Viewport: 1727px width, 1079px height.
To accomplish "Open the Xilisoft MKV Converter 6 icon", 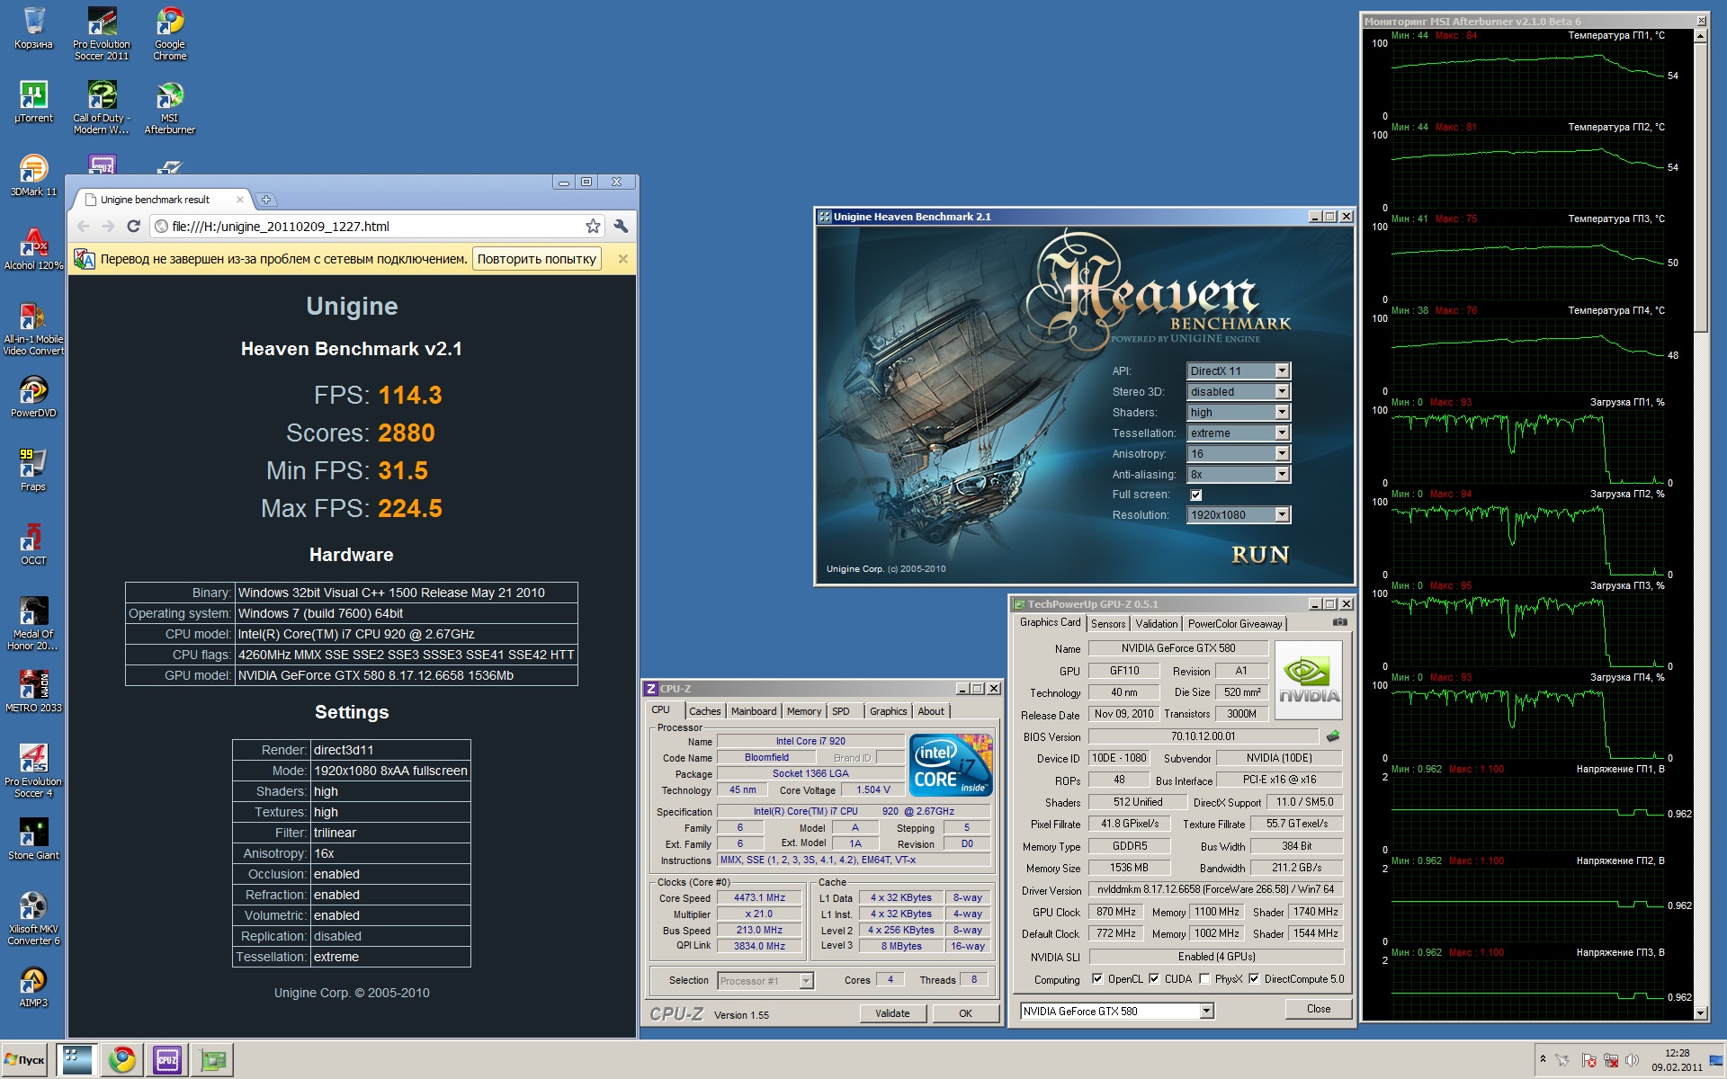I will click(x=33, y=919).
